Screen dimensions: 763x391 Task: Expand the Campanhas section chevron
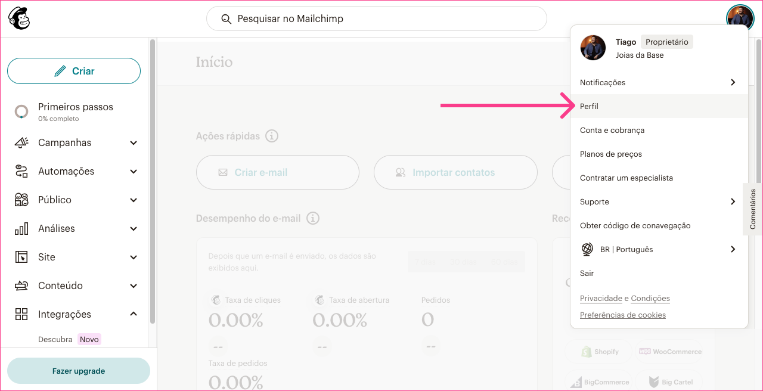coord(134,143)
